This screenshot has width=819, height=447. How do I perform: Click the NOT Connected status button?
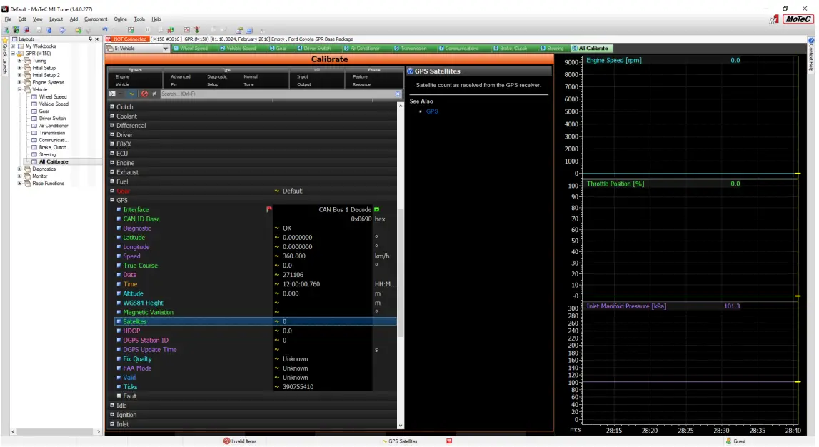click(x=129, y=39)
